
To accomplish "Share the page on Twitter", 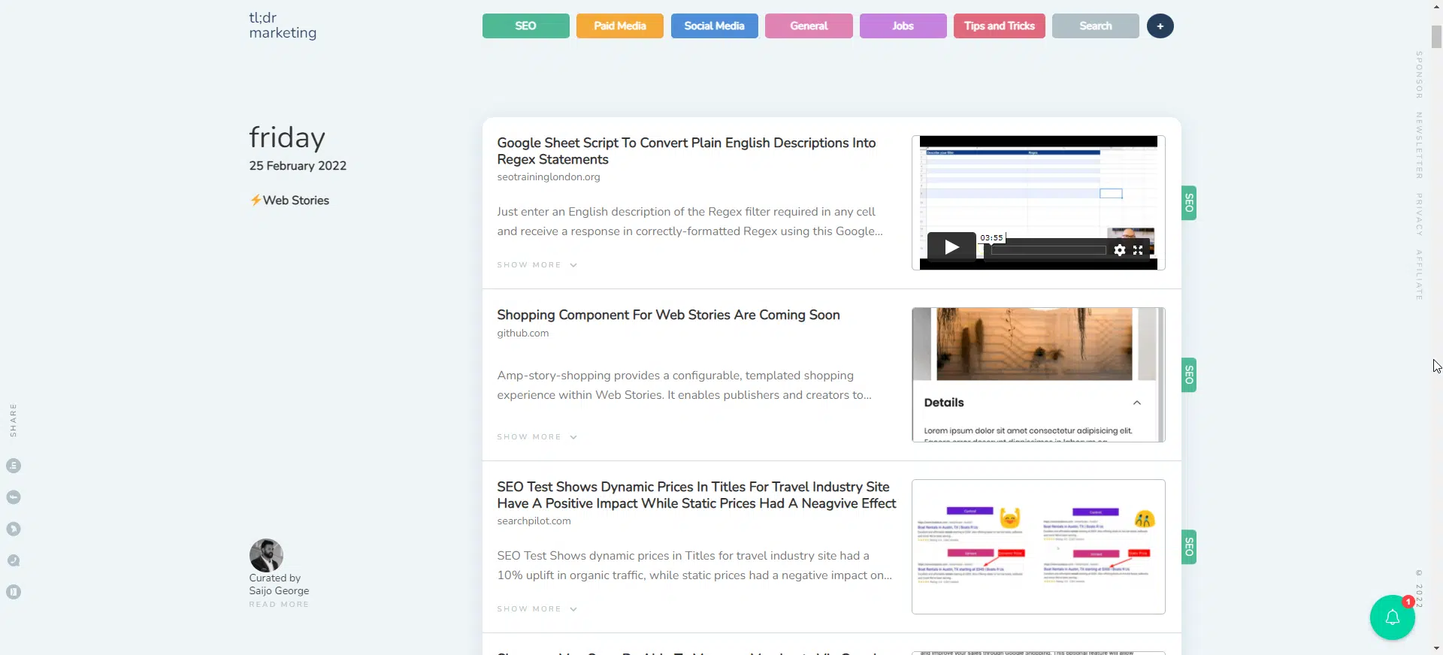I will pos(14,529).
